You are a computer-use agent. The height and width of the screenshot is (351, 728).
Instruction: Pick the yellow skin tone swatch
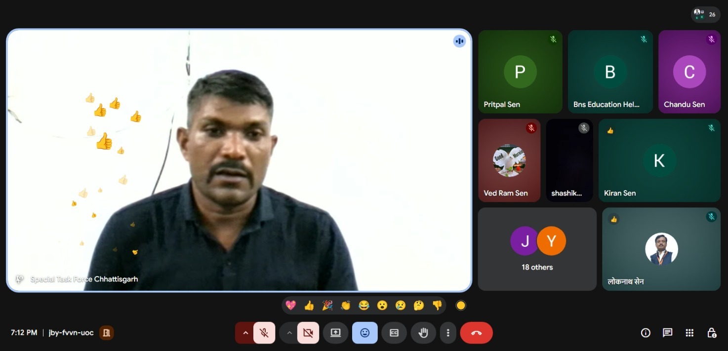[461, 306]
